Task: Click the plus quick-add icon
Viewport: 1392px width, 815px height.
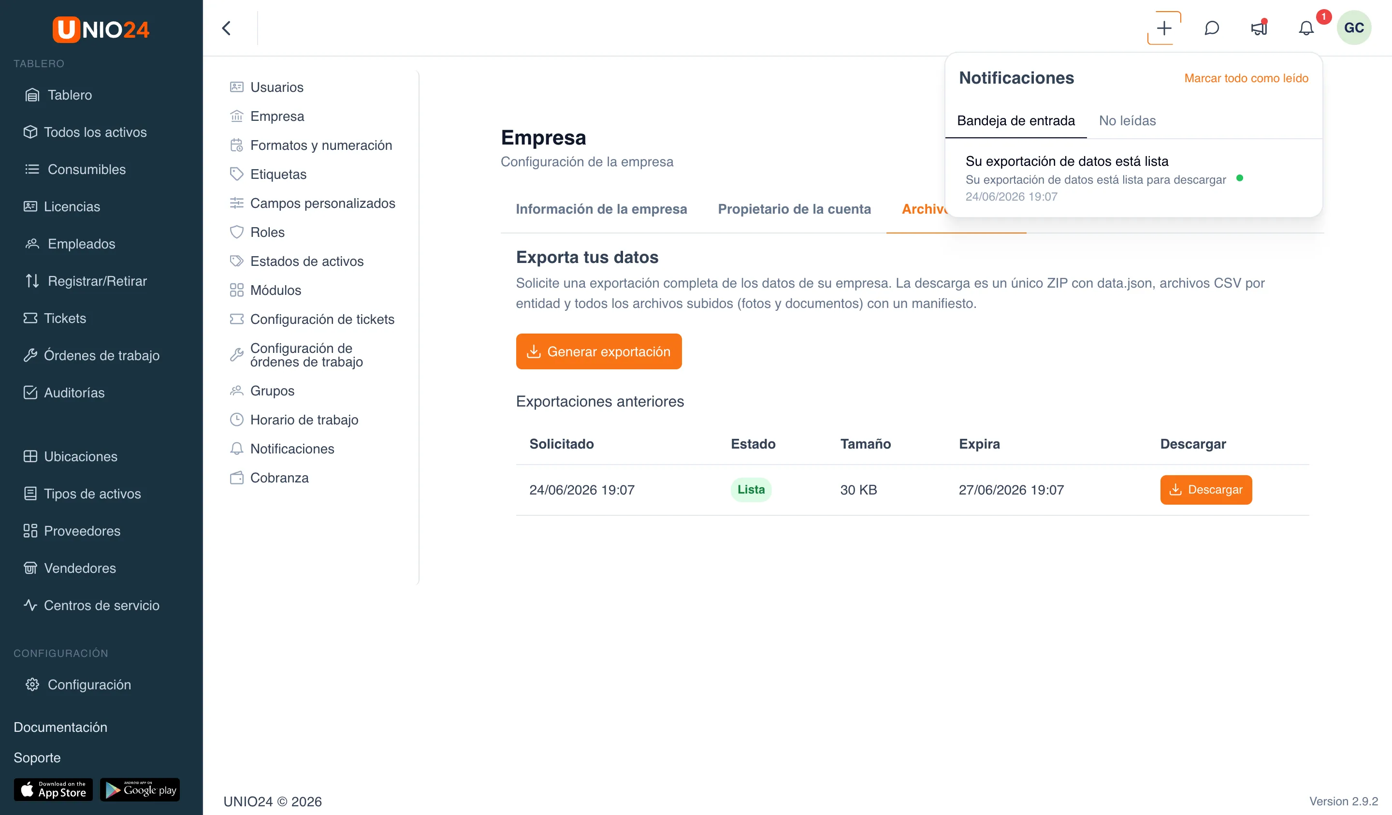Action: coord(1164,28)
